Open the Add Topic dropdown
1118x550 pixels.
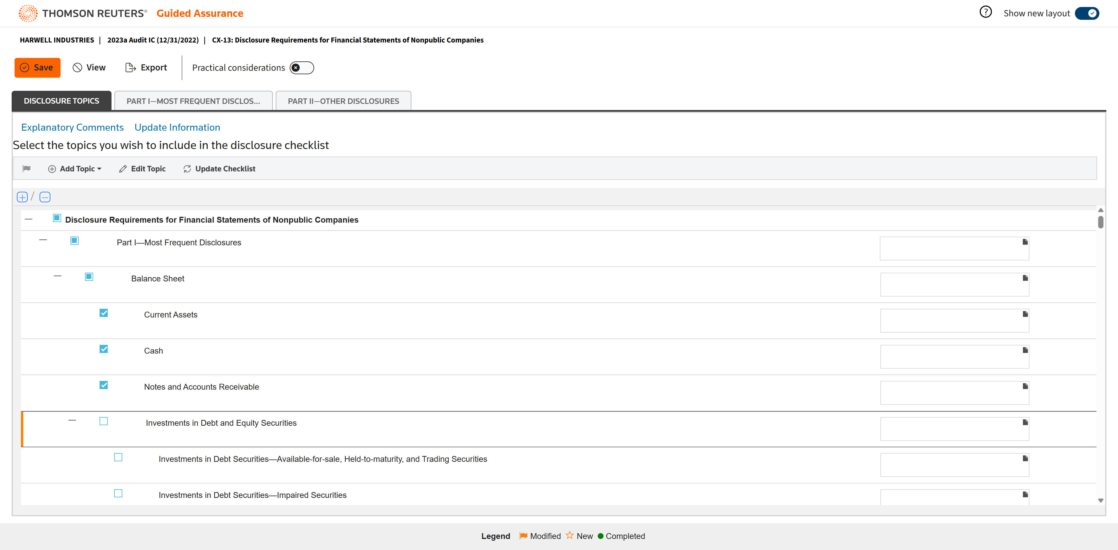tap(75, 169)
